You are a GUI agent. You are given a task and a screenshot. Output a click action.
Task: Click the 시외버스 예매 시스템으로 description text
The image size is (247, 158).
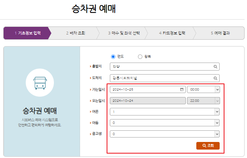(x=40, y=120)
